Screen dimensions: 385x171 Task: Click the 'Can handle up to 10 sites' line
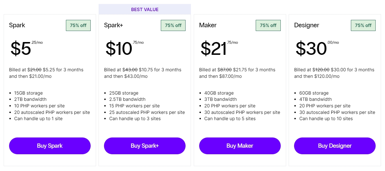(326, 118)
